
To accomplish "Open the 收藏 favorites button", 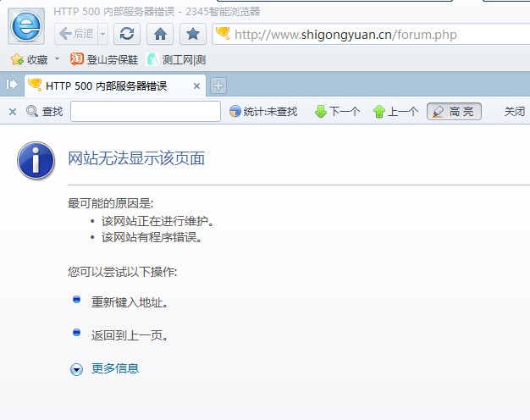I will point(30,59).
